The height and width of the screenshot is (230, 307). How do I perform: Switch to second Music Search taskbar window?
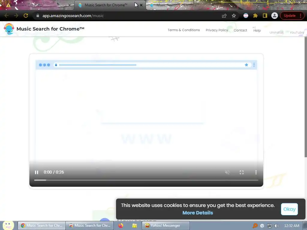pyautogui.click(x=89, y=226)
